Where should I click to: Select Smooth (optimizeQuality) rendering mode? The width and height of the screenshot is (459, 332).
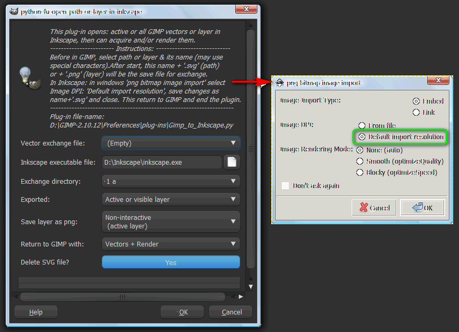coord(360,161)
